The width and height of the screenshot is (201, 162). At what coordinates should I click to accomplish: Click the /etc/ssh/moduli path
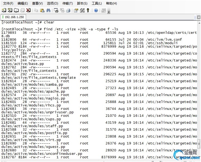tap(162, 43)
